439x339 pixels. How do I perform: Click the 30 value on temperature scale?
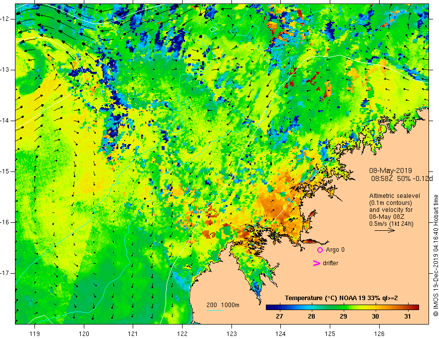tap(376, 317)
